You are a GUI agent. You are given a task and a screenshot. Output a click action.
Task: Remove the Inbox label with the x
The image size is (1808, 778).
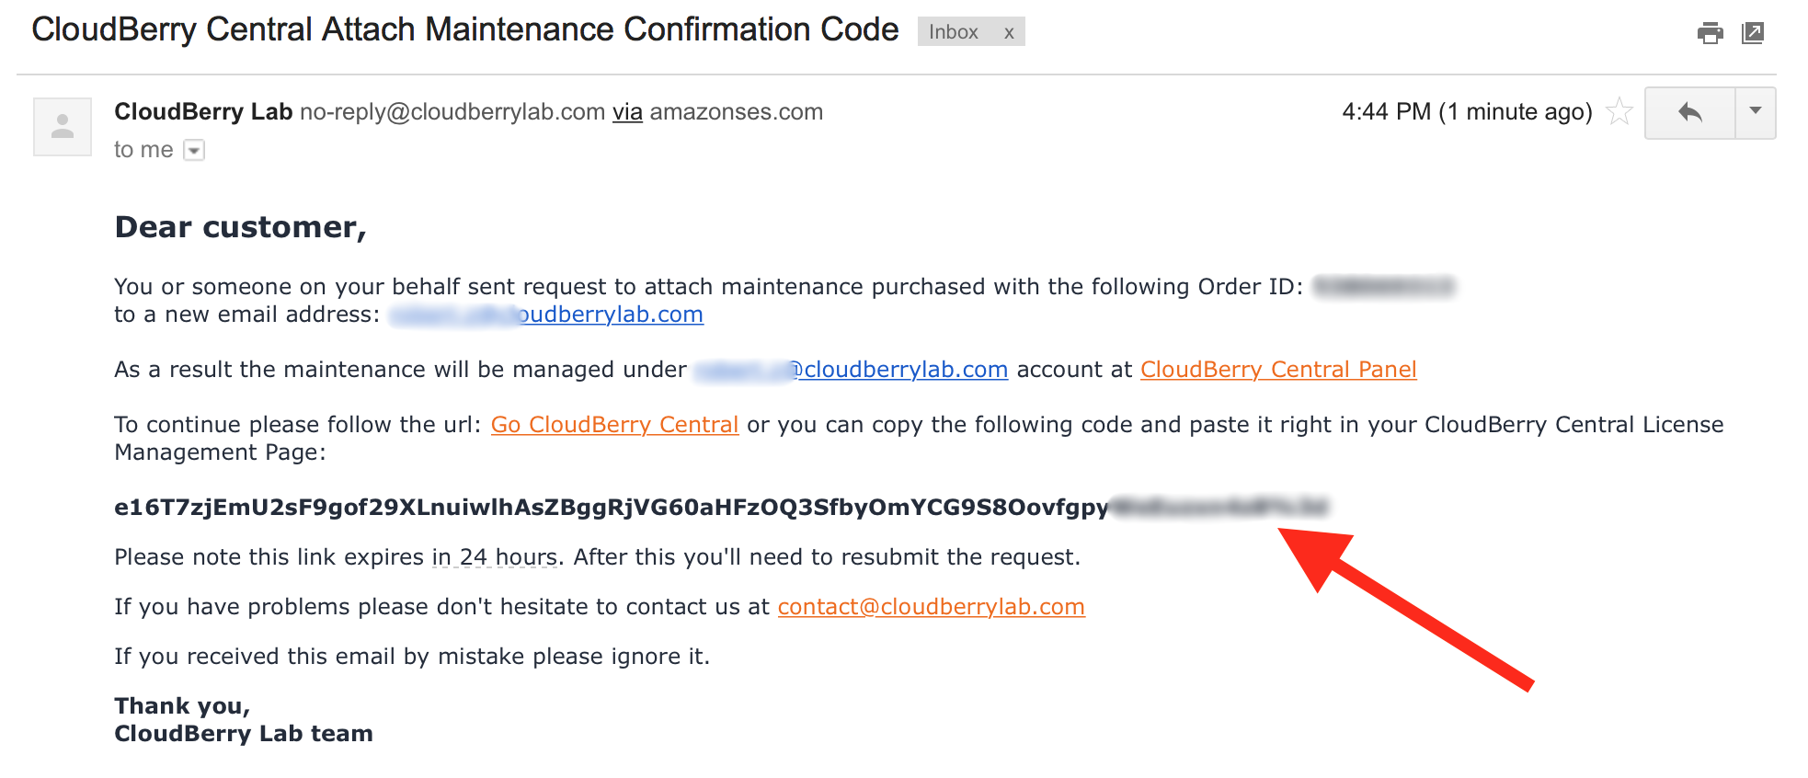pyautogui.click(x=1009, y=33)
